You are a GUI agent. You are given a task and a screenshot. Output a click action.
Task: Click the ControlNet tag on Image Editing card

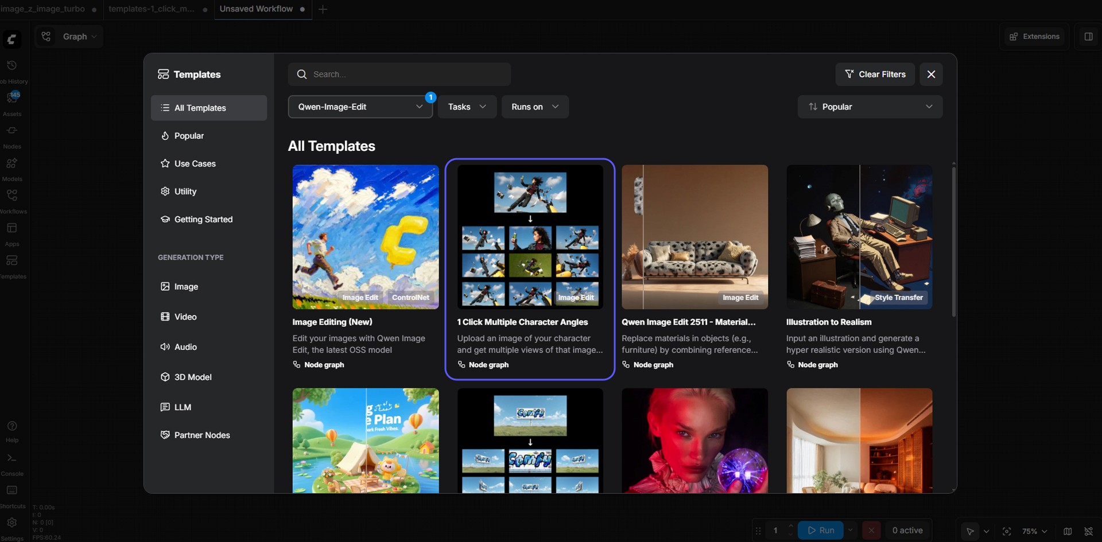[410, 298]
